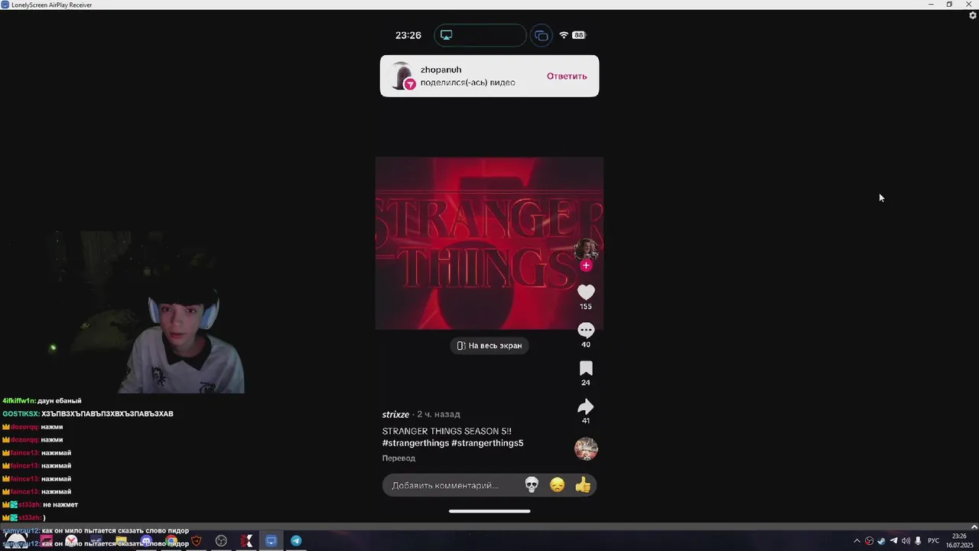979x551 pixels.
Task: Insert the thumbs up emoji in comment bar
Action: (x=583, y=484)
